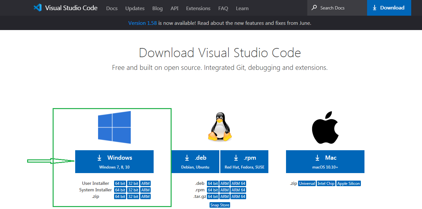Open the Extensions page
This screenshot has width=422, height=209.
click(198, 8)
